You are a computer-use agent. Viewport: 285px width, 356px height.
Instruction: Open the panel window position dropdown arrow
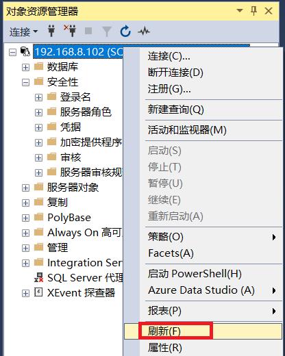click(240, 10)
